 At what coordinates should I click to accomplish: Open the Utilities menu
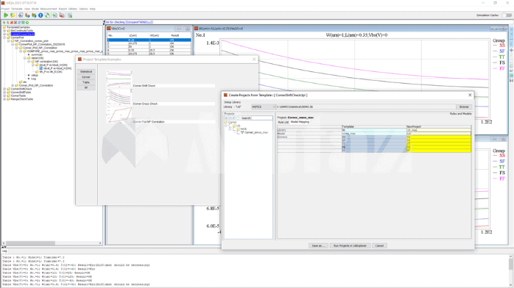(x=73, y=9)
